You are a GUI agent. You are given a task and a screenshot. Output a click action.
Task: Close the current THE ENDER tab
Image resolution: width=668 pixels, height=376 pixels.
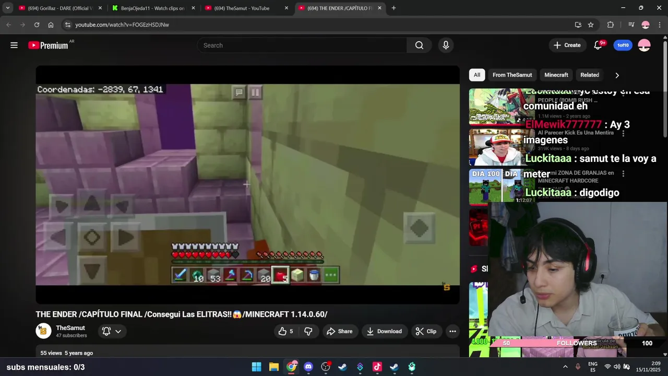pos(379,8)
